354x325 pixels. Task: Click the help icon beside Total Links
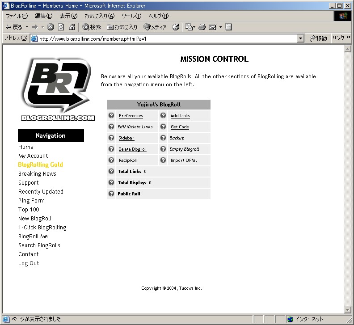tap(111, 171)
